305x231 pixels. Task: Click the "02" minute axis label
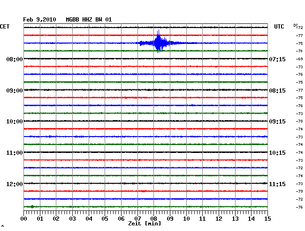56,218
